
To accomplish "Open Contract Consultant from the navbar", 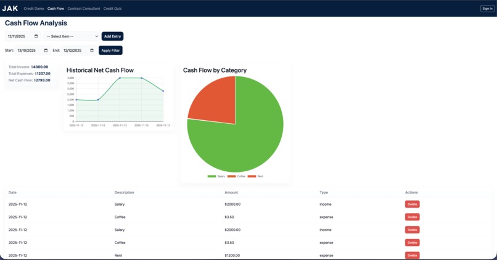I will tap(84, 9).
